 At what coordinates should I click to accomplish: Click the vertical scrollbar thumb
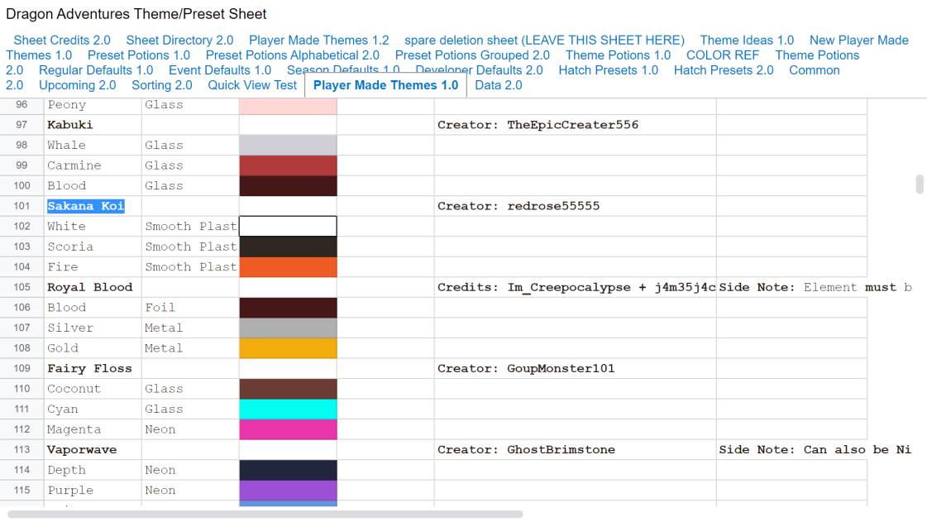click(x=920, y=184)
